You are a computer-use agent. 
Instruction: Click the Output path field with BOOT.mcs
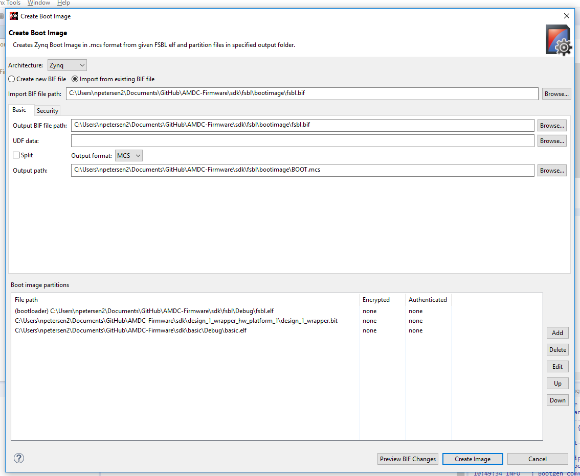tap(303, 170)
